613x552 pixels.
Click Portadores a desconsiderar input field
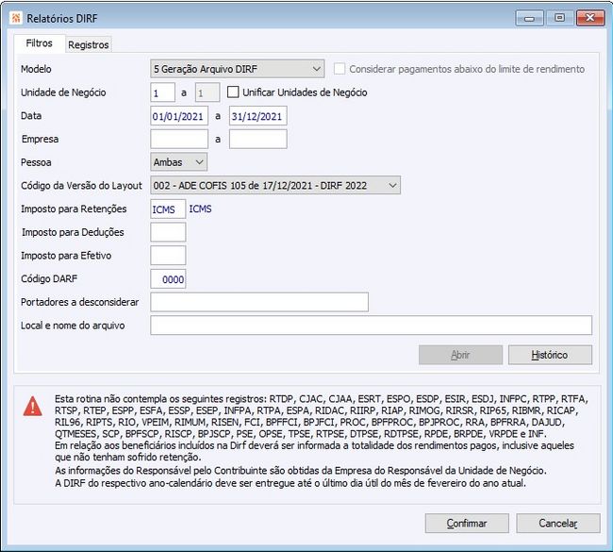259,302
